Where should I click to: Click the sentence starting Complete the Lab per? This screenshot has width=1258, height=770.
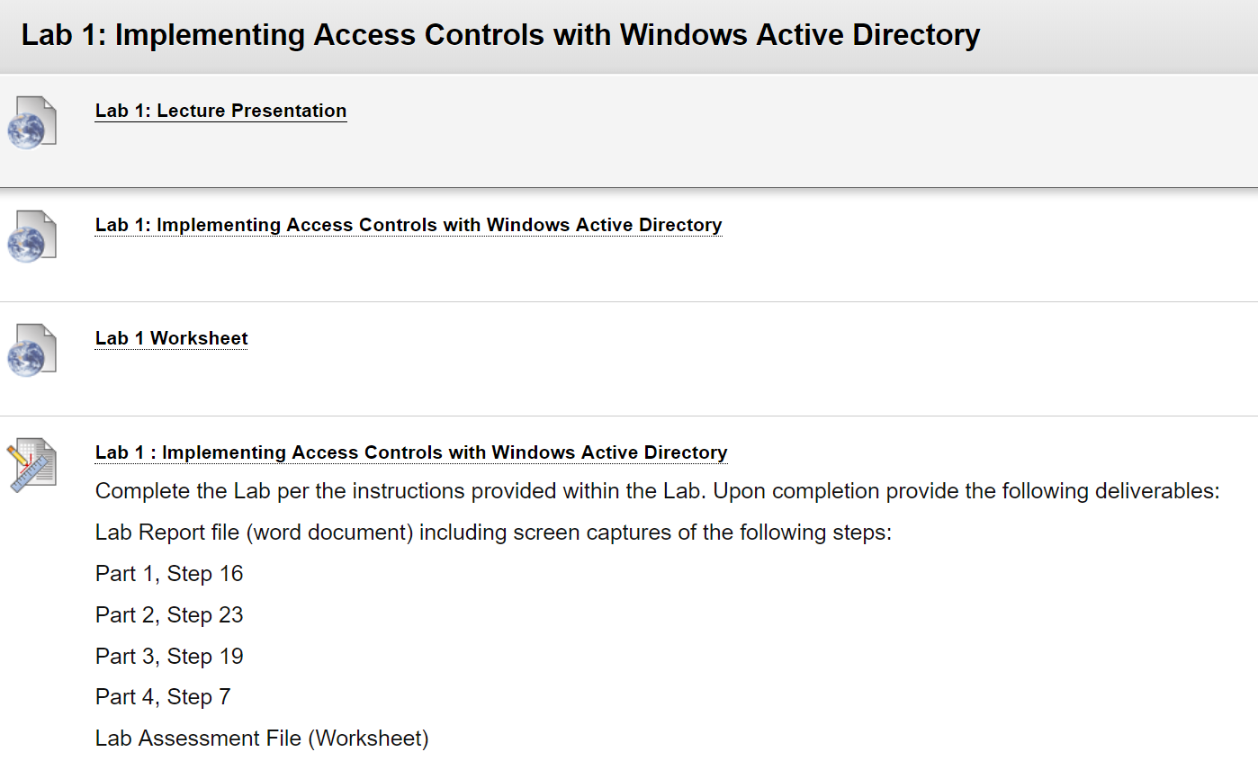coord(657,492)
